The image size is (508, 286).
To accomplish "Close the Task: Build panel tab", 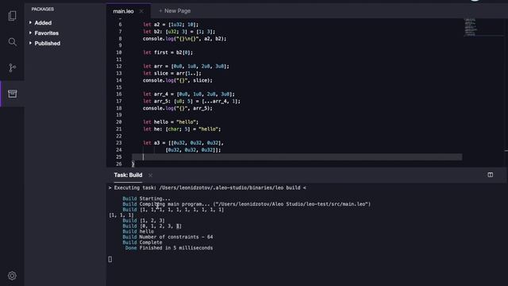I will [150, 175].
